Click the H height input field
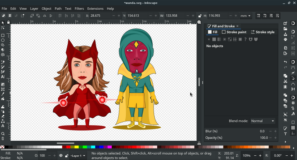This screenshot has width=297, height=160. [218, 16]
